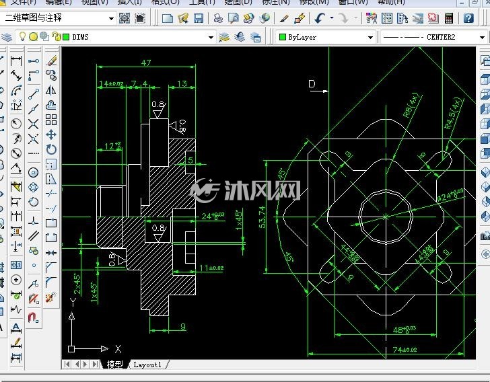Expand the DIMS layer dropdown arrow
The height and width of the screenshot is (382, 490).
click(x=211, y=38)
